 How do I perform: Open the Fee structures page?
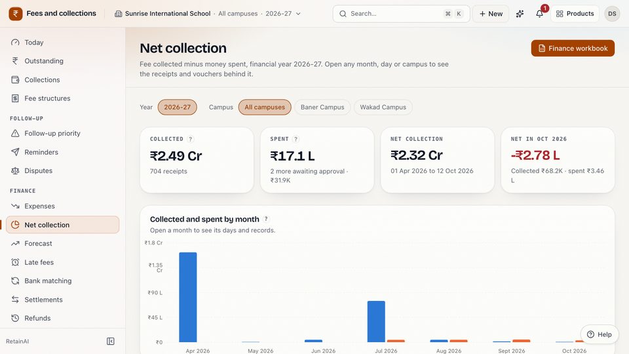[x=63, y=98]
